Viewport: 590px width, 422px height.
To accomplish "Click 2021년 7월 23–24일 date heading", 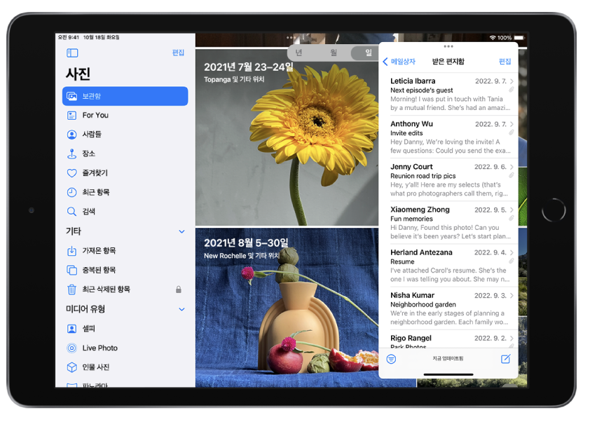I will [x=248, y=67].
